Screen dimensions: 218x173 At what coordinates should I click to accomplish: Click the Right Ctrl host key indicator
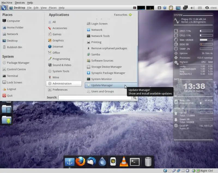click(207, 171)
